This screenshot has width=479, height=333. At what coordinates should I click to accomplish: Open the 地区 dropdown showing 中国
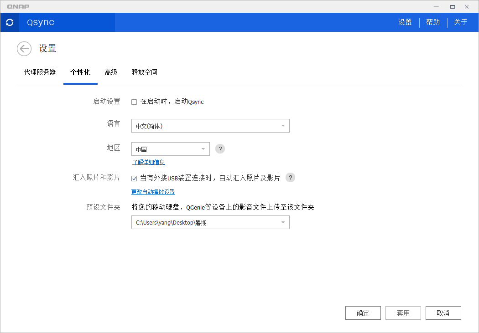[x=171, y=149]
